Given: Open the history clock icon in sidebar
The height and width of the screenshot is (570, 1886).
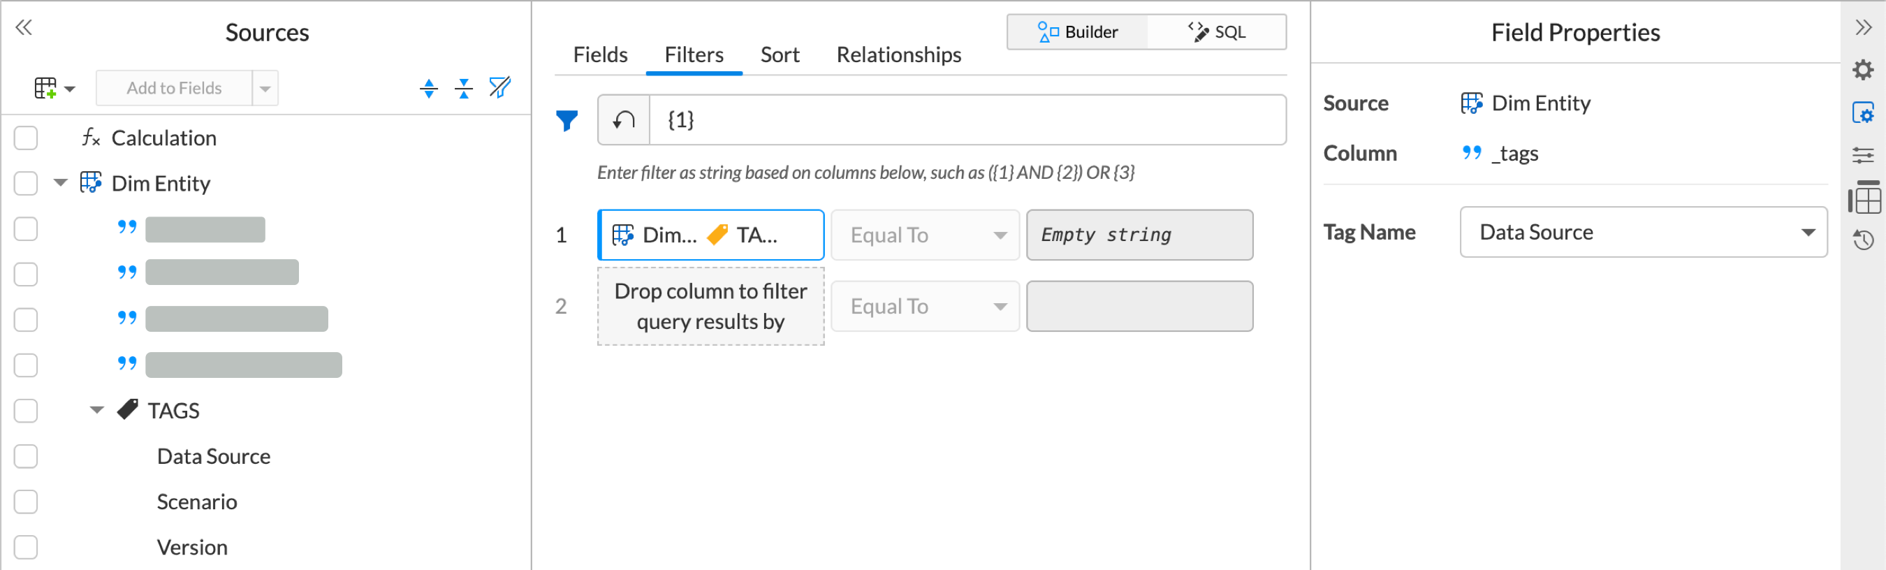Looking at the screenshot, I should pos(1862,240).
